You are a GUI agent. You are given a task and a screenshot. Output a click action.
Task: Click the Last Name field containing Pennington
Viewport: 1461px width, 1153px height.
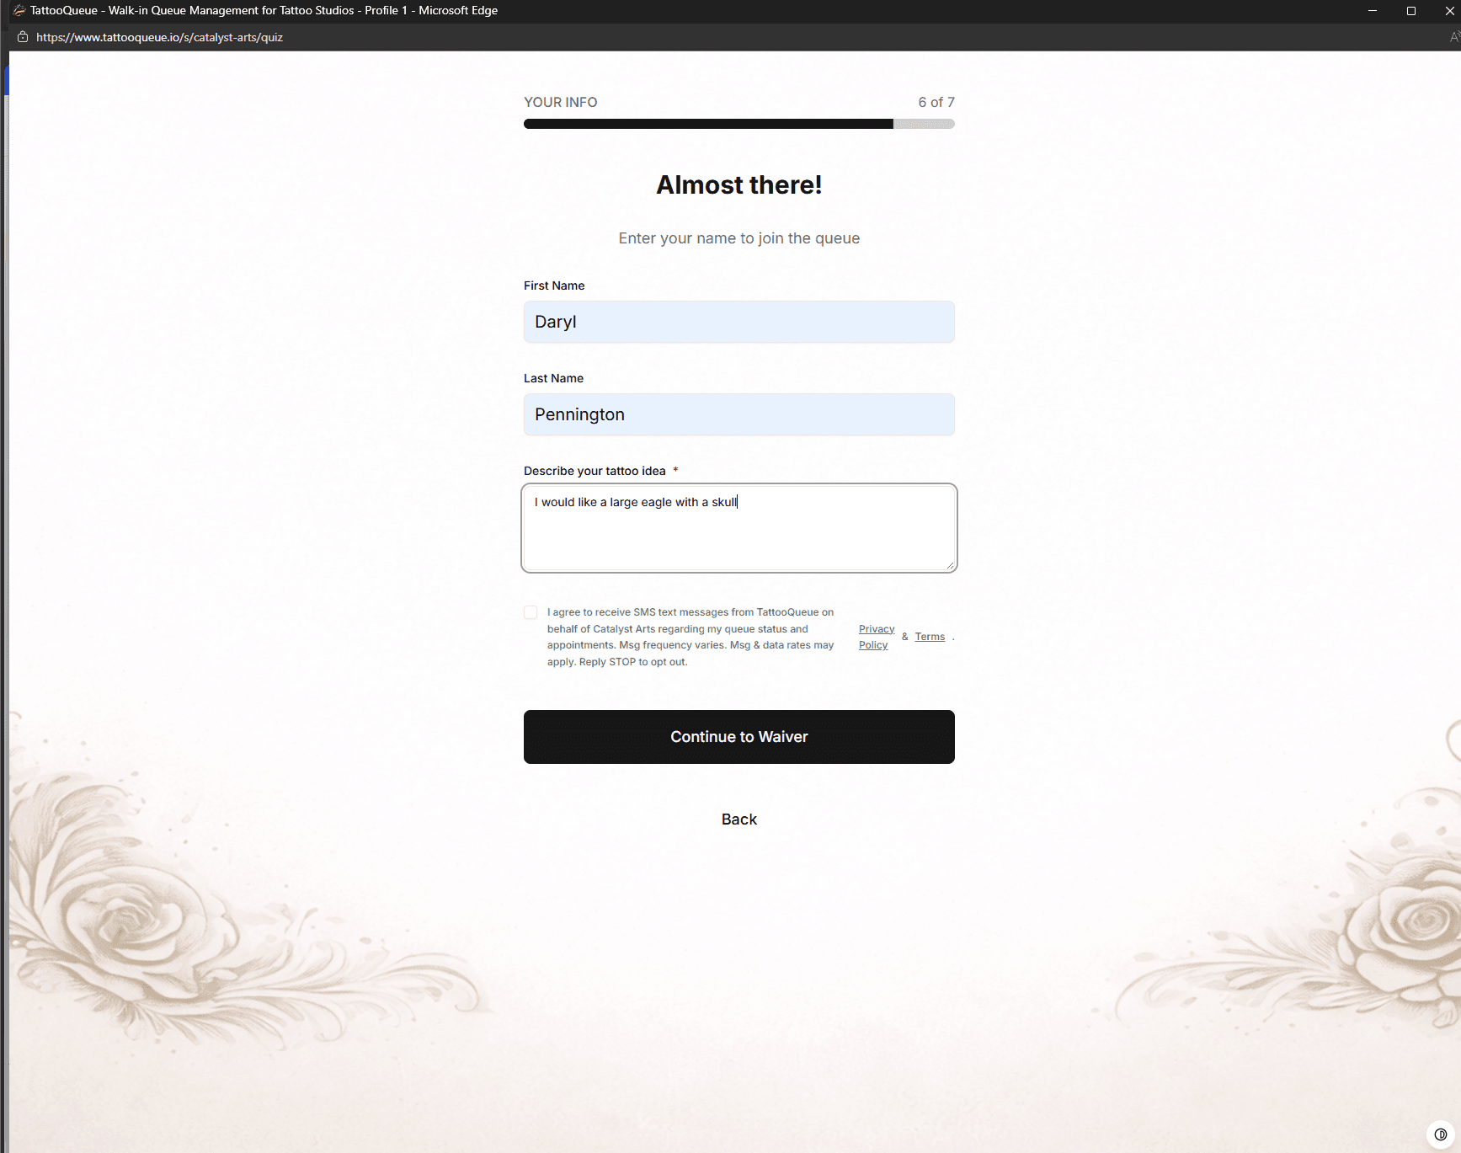coord(738,414)
